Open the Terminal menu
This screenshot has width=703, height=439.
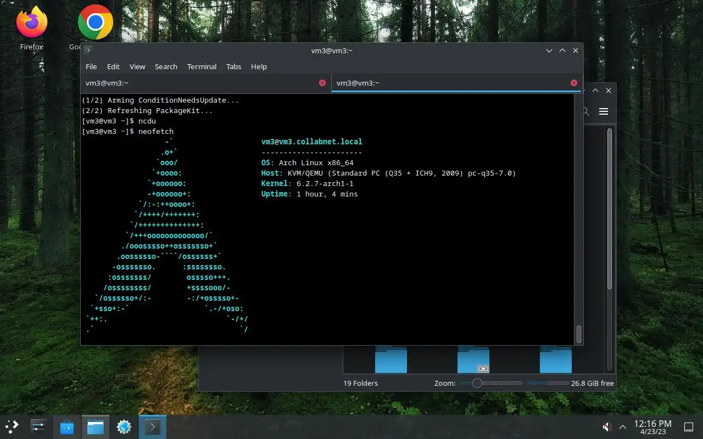[202, 66]
